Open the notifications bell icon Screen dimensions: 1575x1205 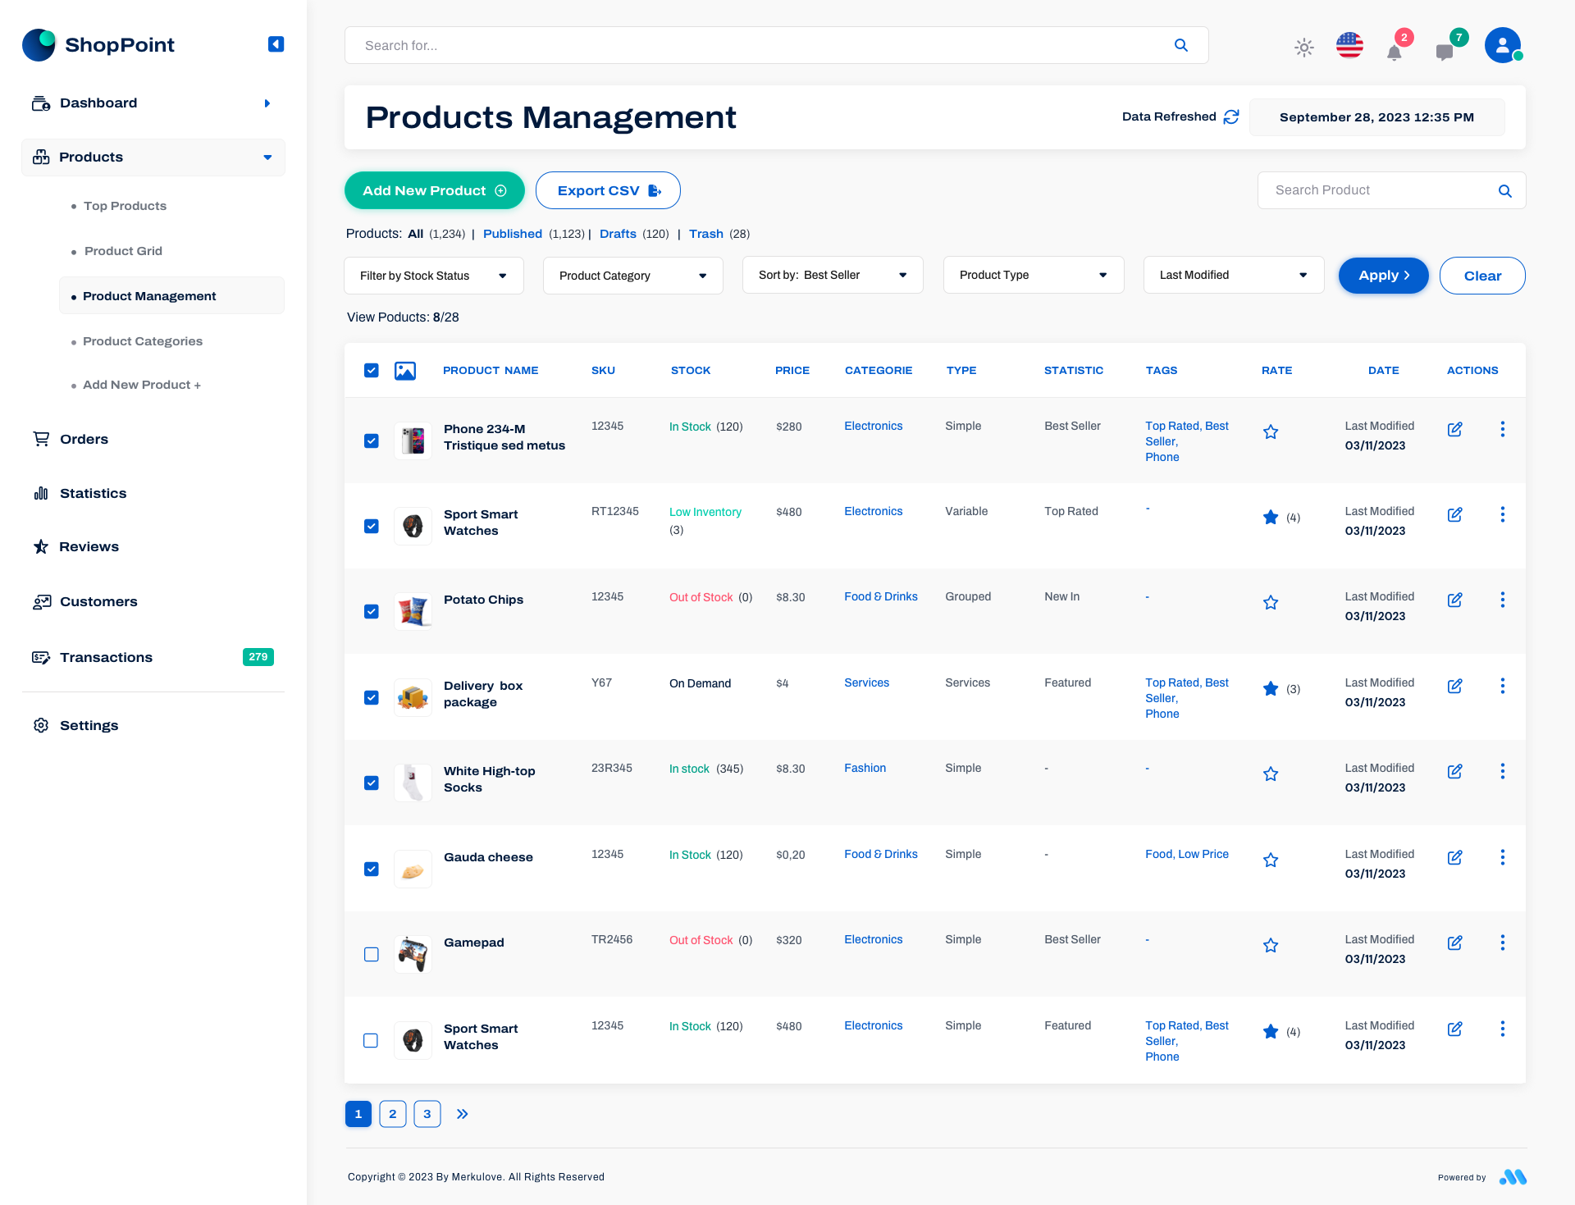[x=1395, y=51]
